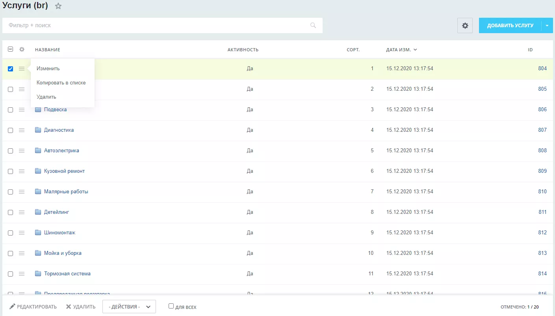This screenshot has width=555, height=316.
Task: Click the 'Услуги (br)' page title
Action: [x=25, y=6]
